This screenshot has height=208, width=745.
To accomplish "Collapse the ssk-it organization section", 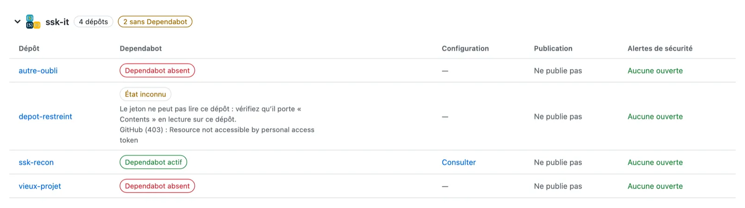I will click(x=18, y=21).
